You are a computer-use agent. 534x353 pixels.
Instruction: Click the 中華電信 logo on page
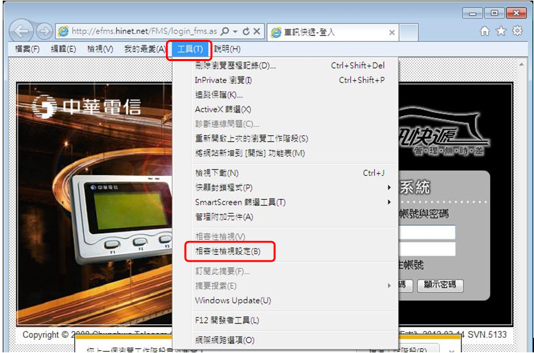pos(86,107)
